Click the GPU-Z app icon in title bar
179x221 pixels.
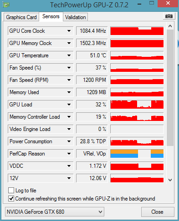coord(6,5)
